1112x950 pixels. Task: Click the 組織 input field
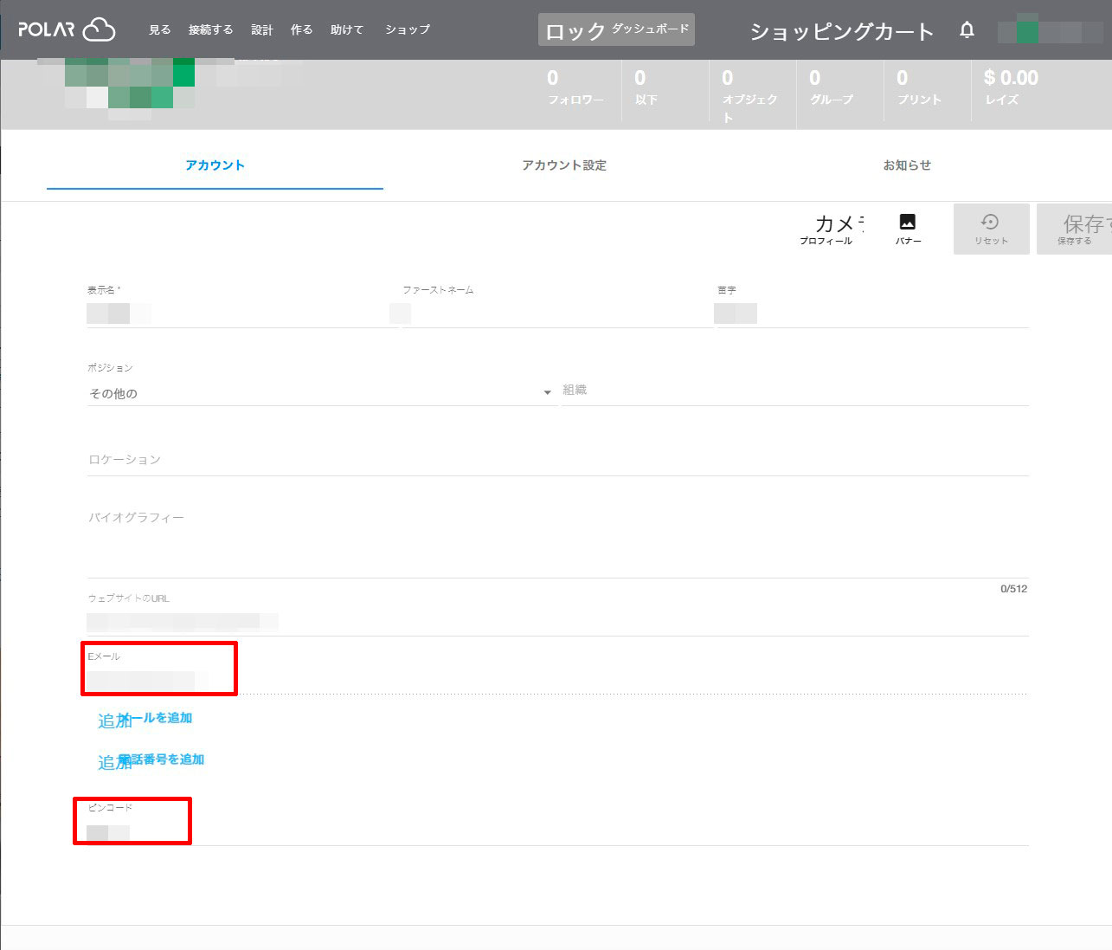coord(794,391)
